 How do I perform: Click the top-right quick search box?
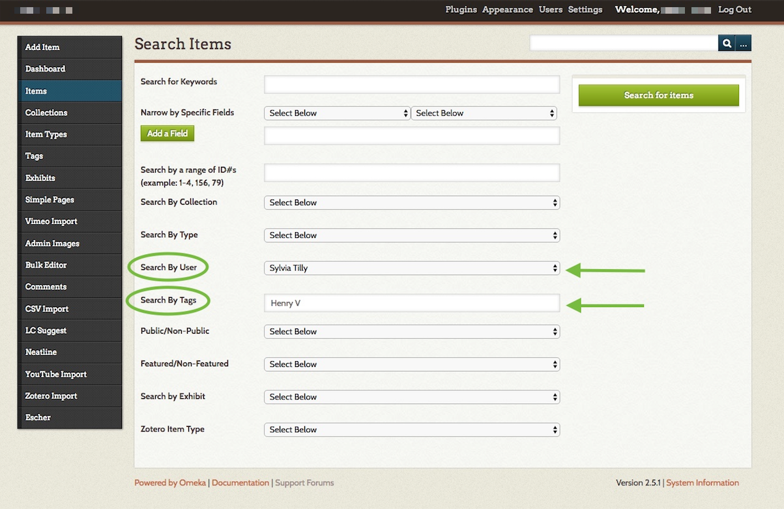click(624, 43)
